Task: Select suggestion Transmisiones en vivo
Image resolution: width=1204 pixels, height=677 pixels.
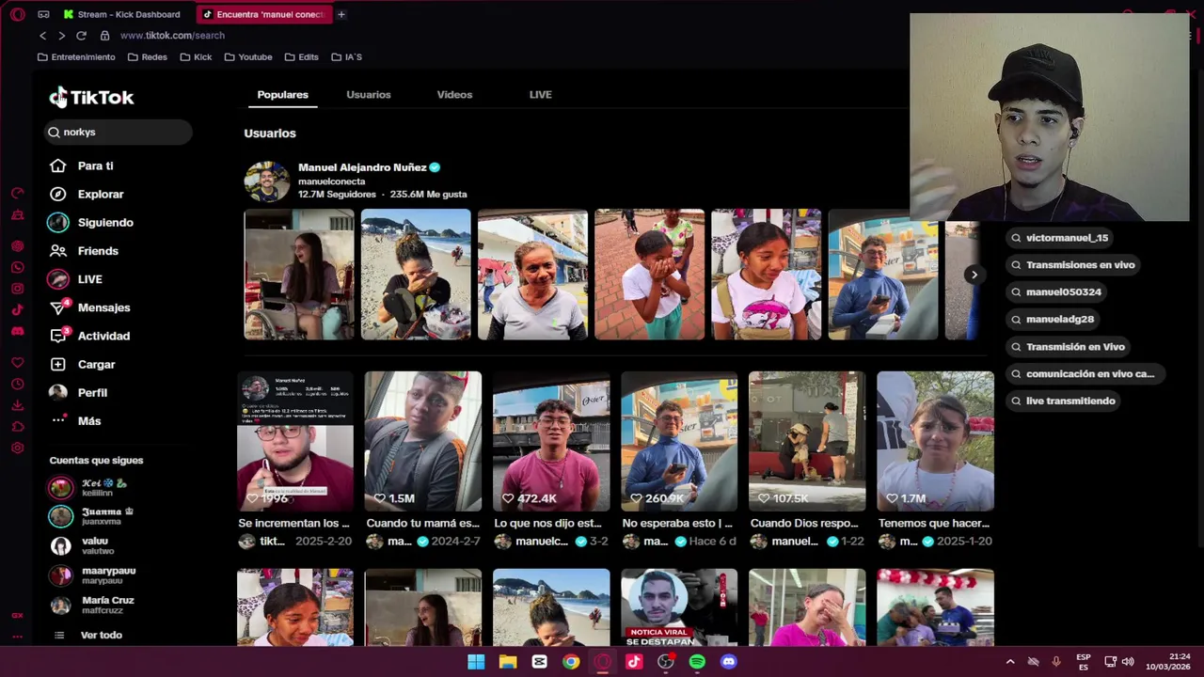Action: pyautogui.click(x=1071, y=265)
